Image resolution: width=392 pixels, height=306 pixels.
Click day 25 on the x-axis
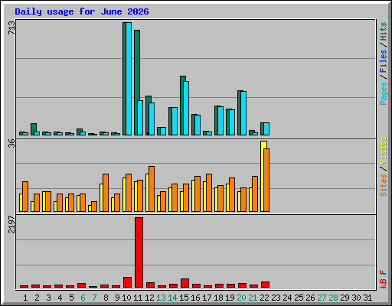299,298
